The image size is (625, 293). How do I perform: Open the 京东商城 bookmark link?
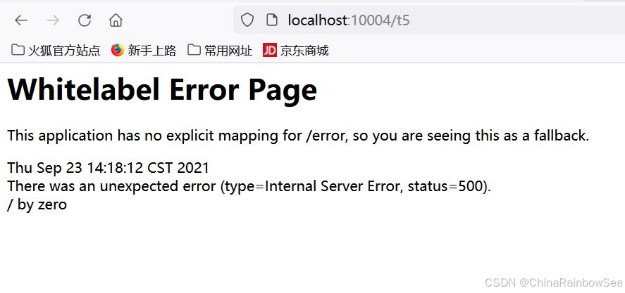pos(304,51)
